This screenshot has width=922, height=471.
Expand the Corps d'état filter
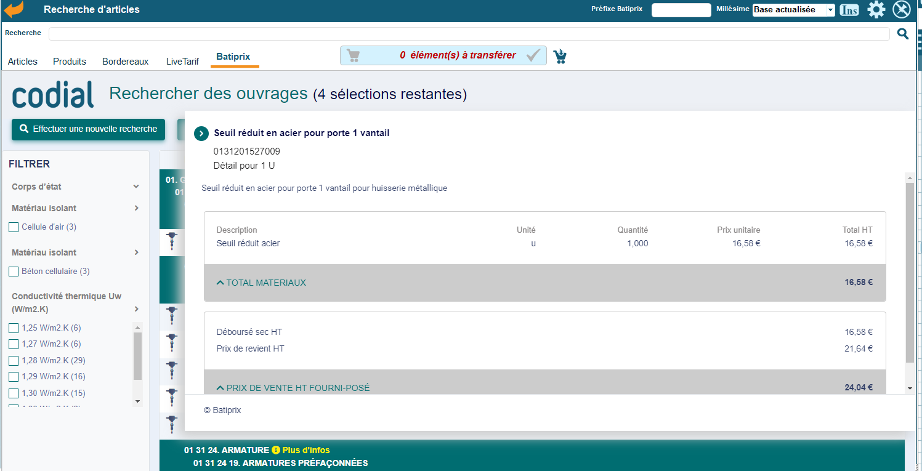[136, 187]
